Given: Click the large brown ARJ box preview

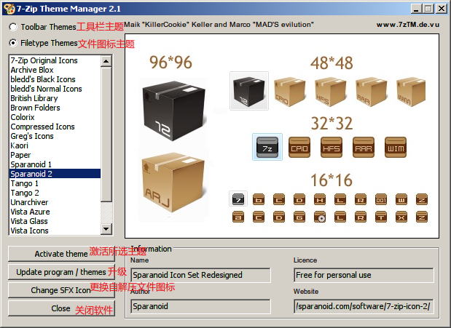Looking at the screenshot, I should pos(173,182).
